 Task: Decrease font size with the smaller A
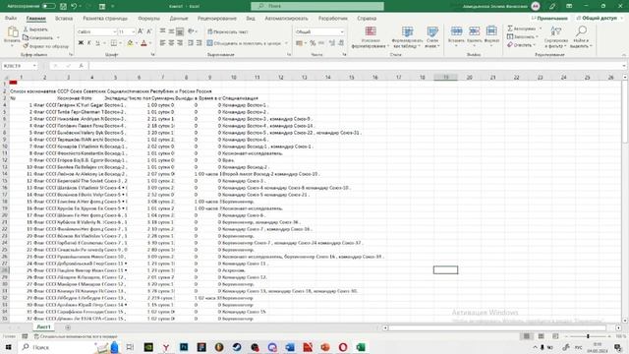pyautogui.click(x=148, y=31)
